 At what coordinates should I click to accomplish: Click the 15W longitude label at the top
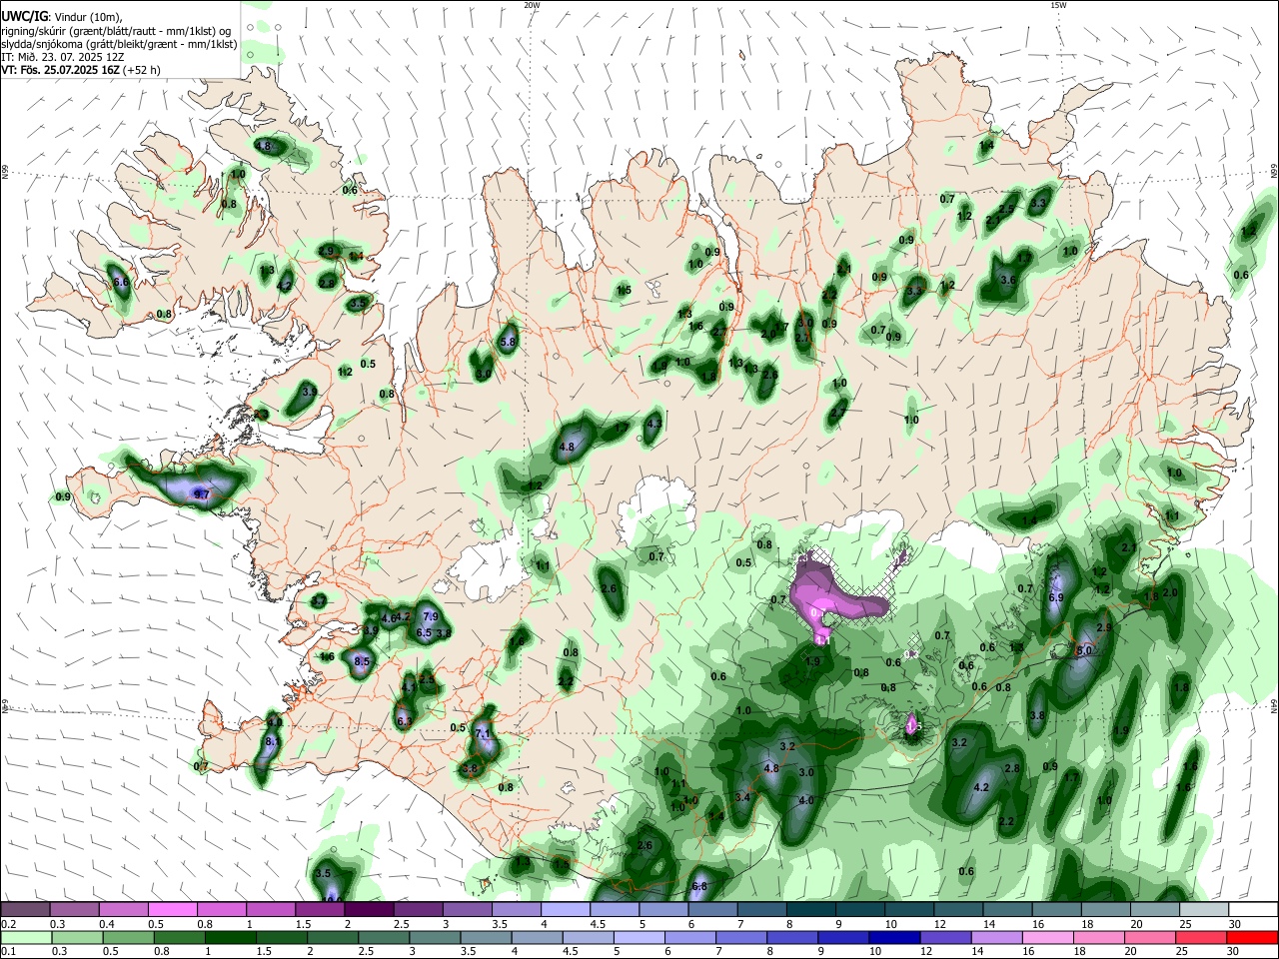pos(1058,5)
